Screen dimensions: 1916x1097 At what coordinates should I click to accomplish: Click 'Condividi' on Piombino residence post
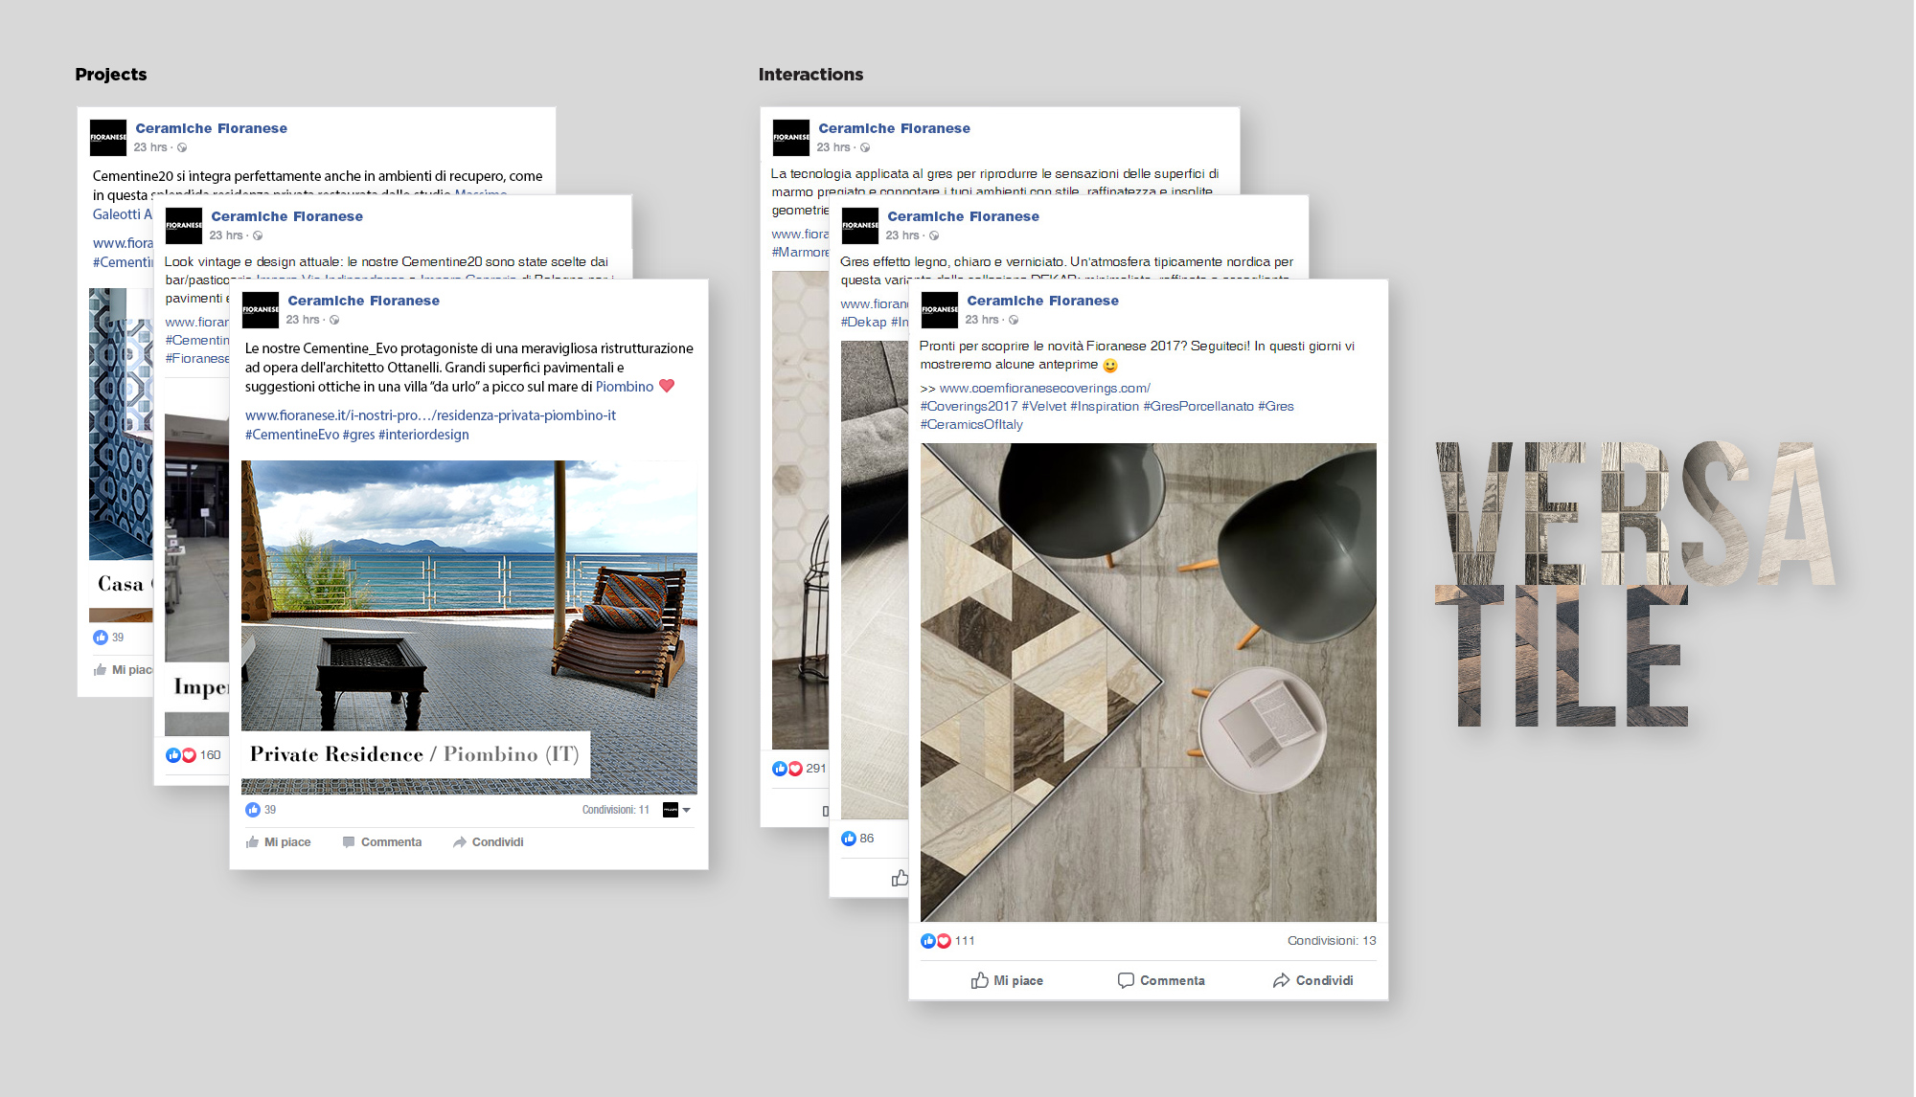[489, 842]
